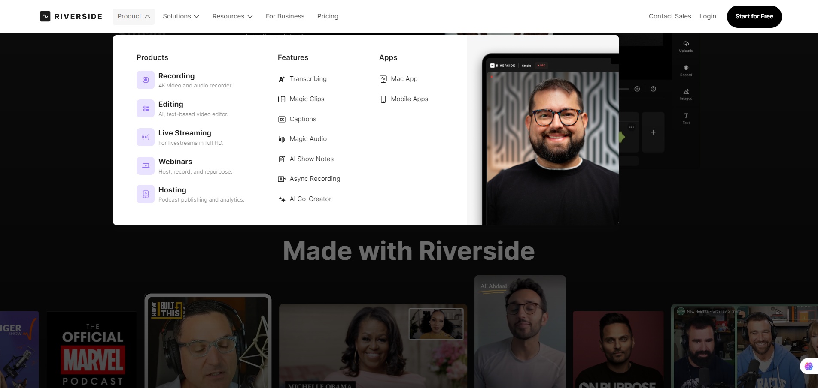Expand the Resources dropdown menu
The height and width of the screenshot is (388, 818).
(232, 16)
